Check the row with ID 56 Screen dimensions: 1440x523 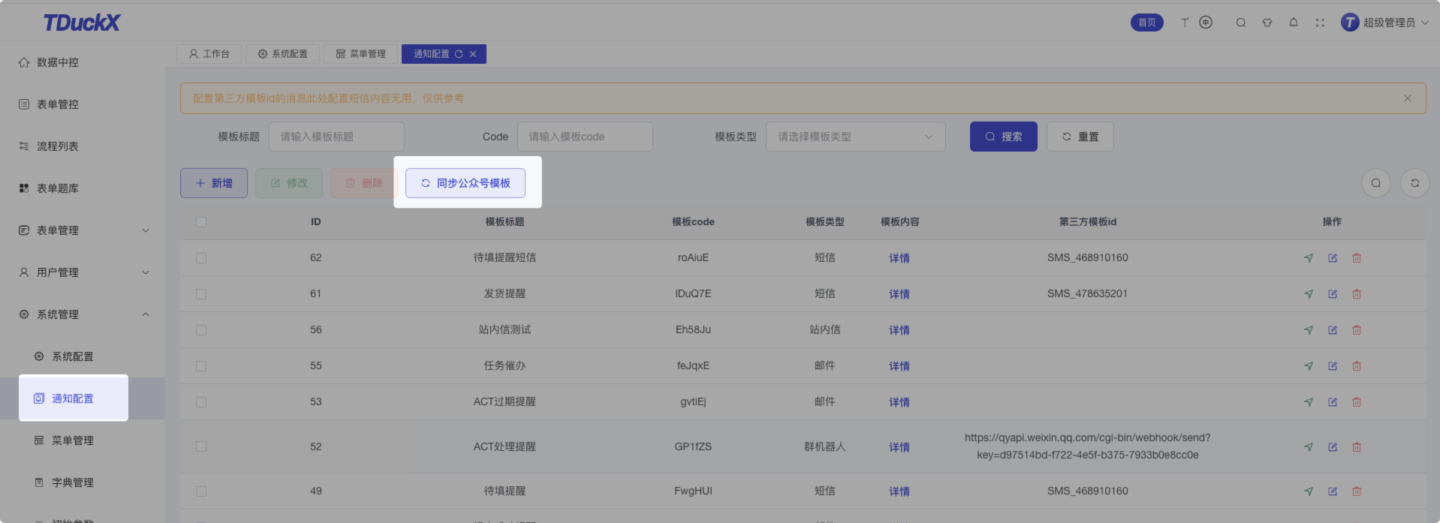(x=201, y=330)
